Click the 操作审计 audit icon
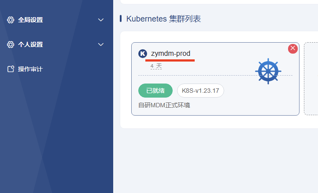This screenshot has width=318, height=193. pos(11,69)
